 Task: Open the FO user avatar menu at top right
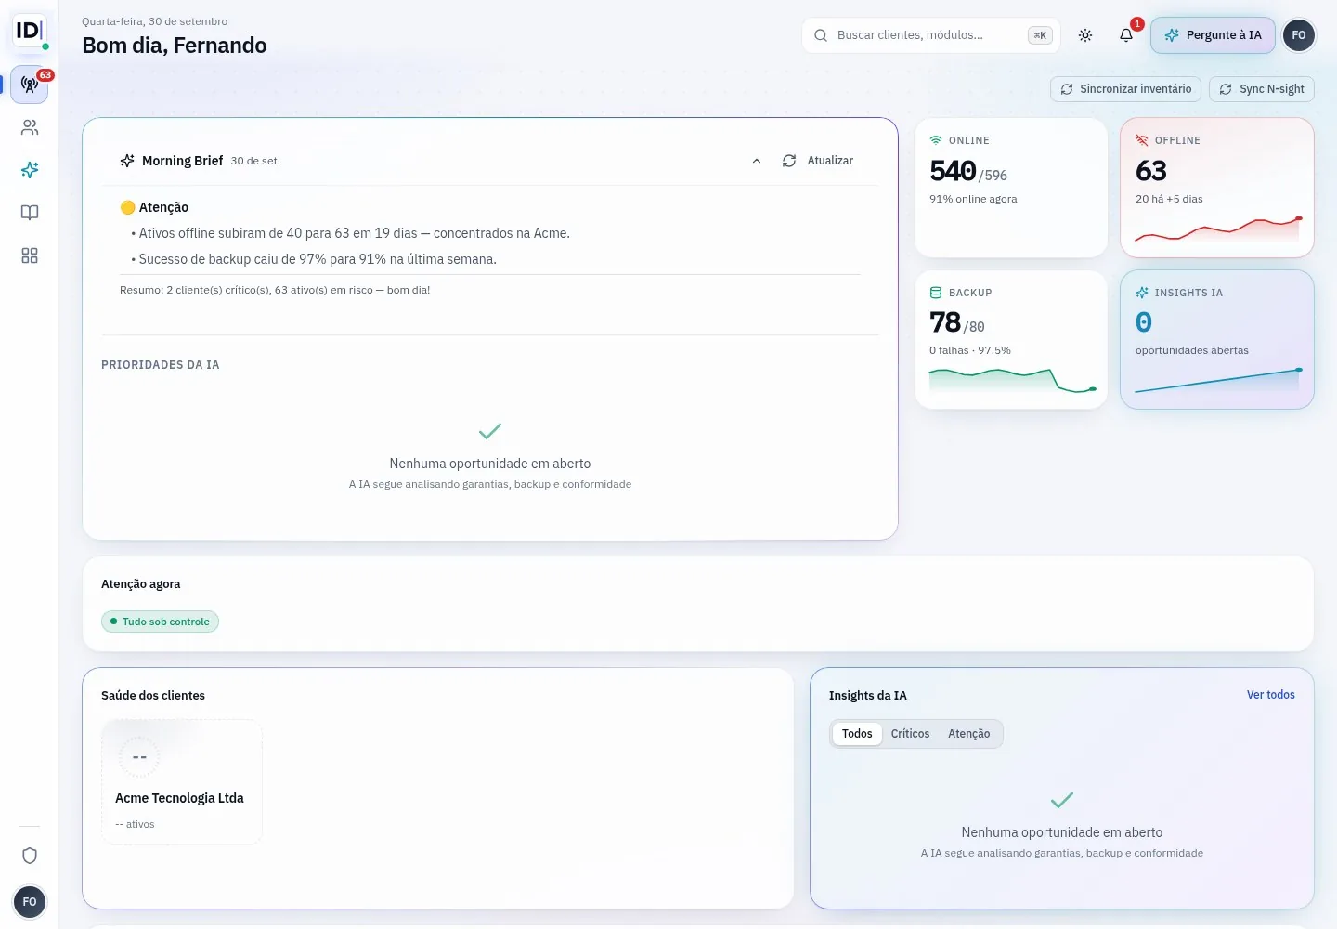pos(1299,35)
